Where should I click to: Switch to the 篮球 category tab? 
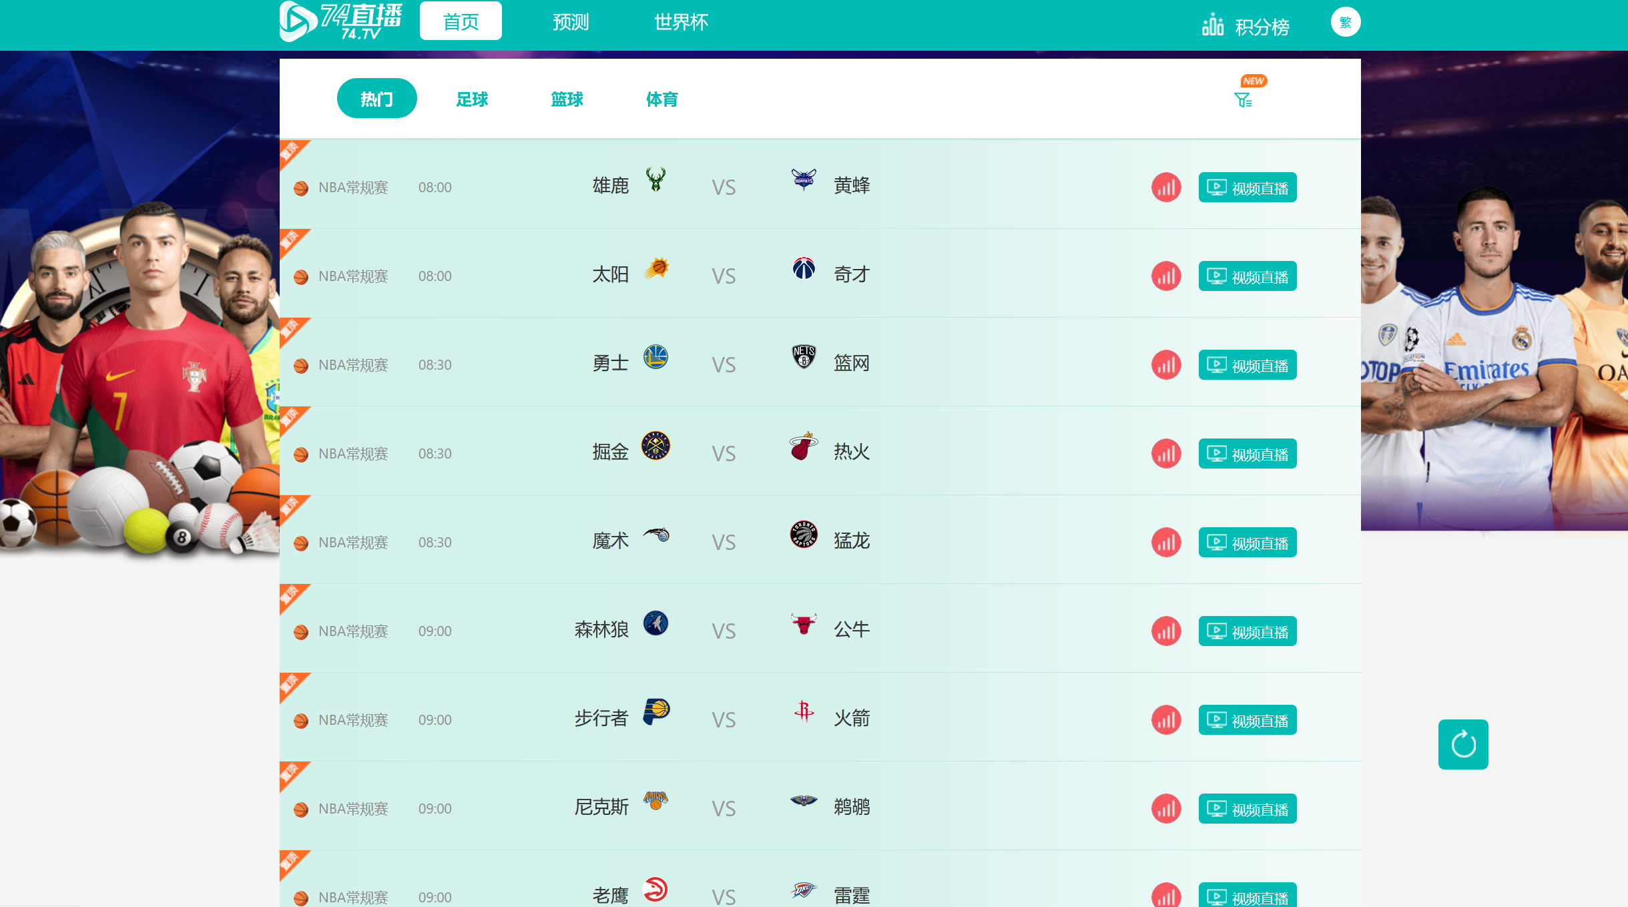click(x=567, y=99)
